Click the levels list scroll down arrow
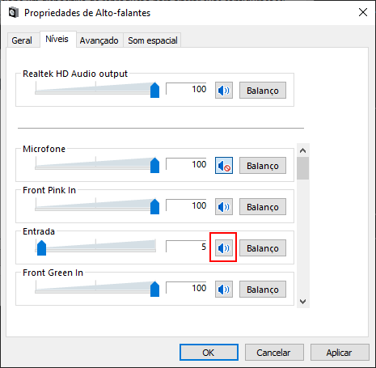376x368 pixels. tap(303, 302)
